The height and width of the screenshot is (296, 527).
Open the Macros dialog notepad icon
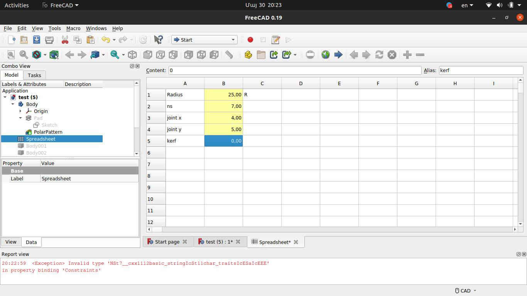pyautogui.click(x=275, y=40)
